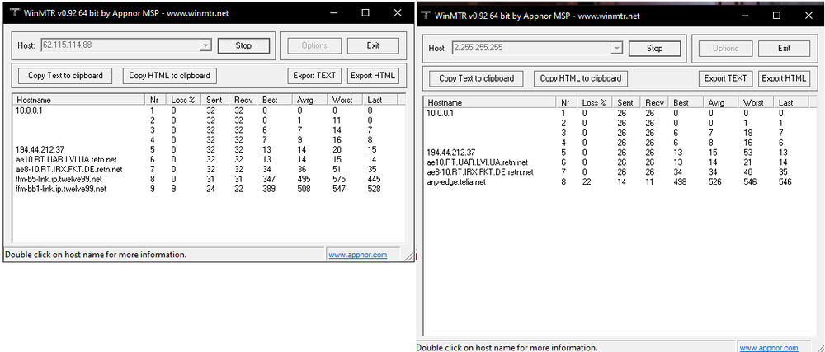
Task: Click Exit in the left window
Action: (x=373, y=45)
